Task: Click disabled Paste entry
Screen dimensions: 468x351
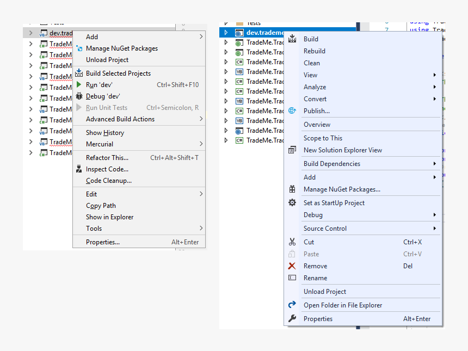Action: [x=363, y=254]
